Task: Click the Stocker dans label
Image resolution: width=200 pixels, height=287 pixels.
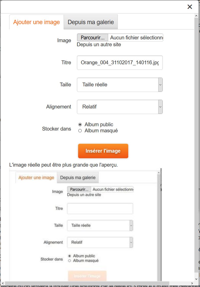Action: (x=56, y=129)
